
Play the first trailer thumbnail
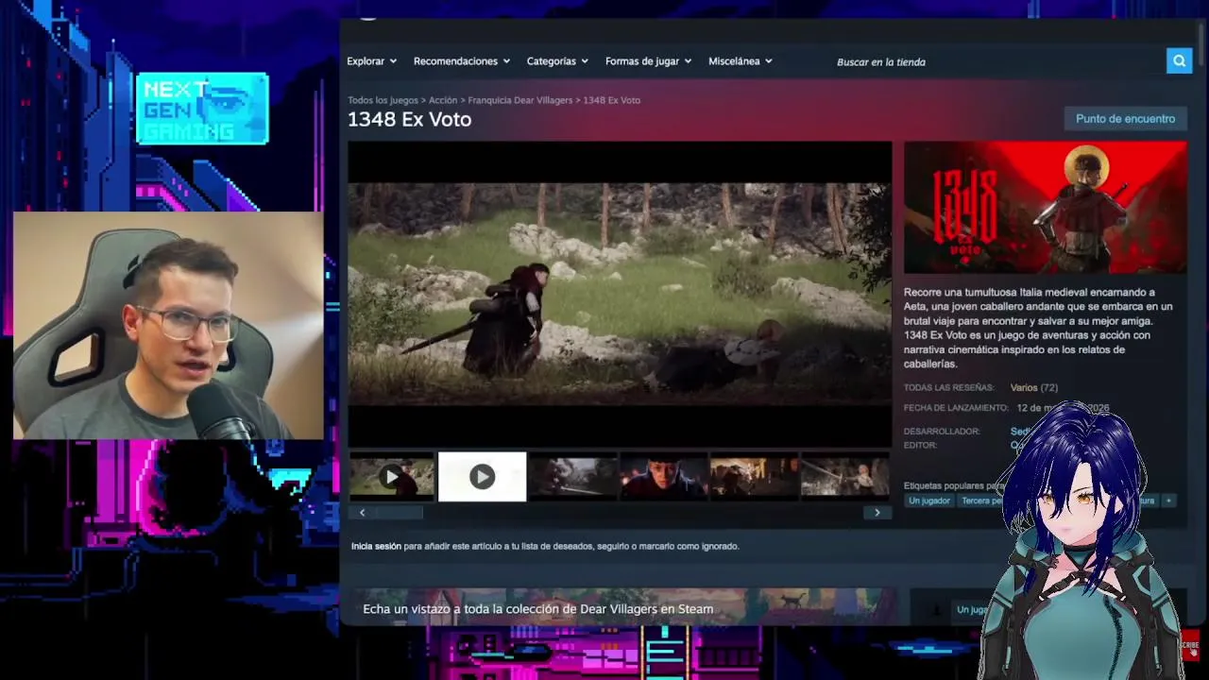391,477
